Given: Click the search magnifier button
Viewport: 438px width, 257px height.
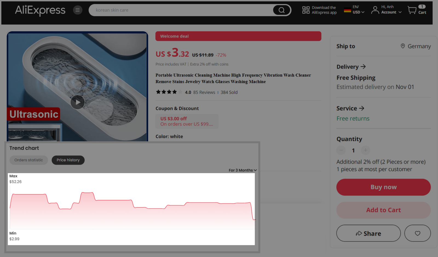Looking at the screenshot, I should click(x=281, y=10).
